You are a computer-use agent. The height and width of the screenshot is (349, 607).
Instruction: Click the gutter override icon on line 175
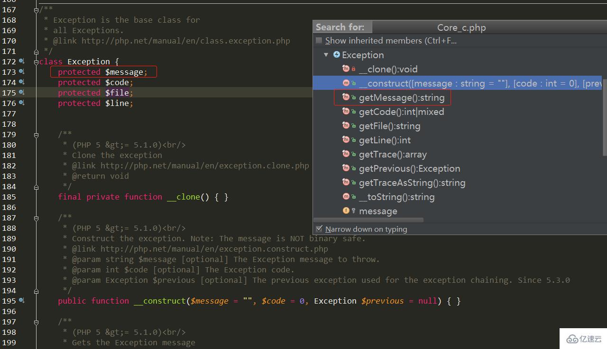[21, 93]
